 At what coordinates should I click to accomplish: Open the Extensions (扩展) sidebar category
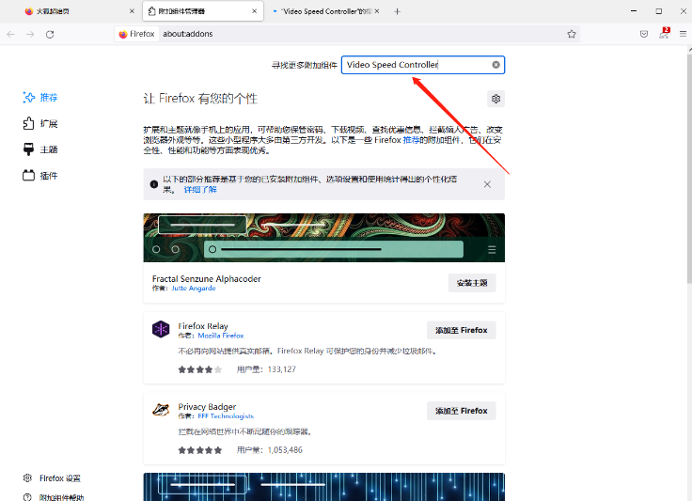40,123
